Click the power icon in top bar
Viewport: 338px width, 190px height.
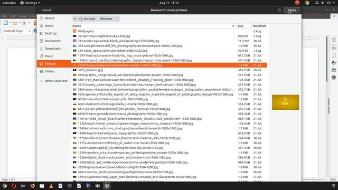pos(329,3)
